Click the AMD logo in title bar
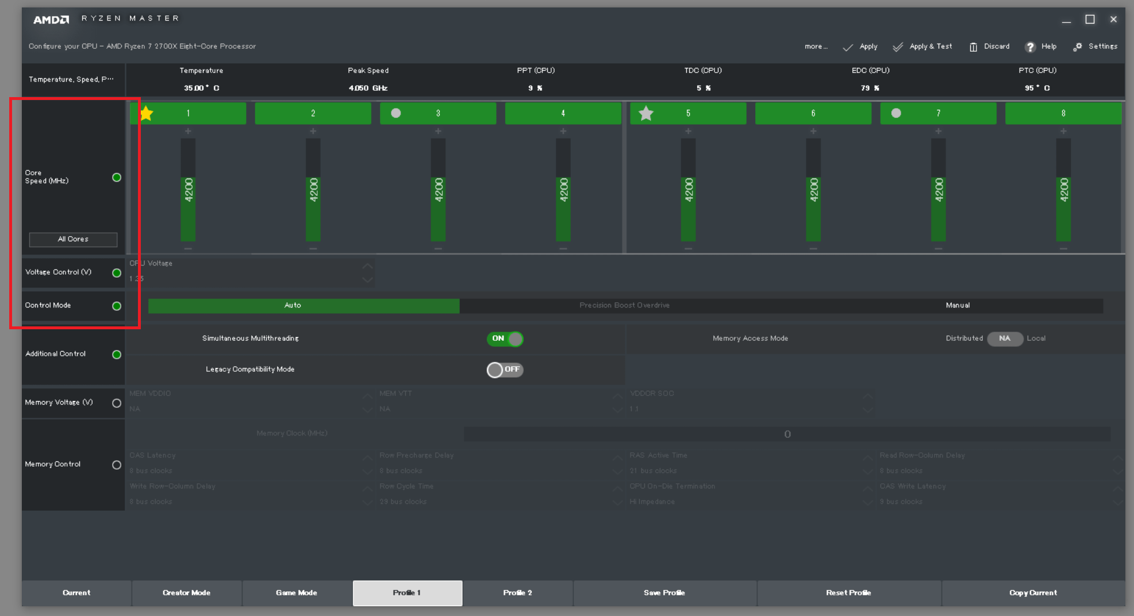Screen dimensions: 1134x616 coord(51,20)
